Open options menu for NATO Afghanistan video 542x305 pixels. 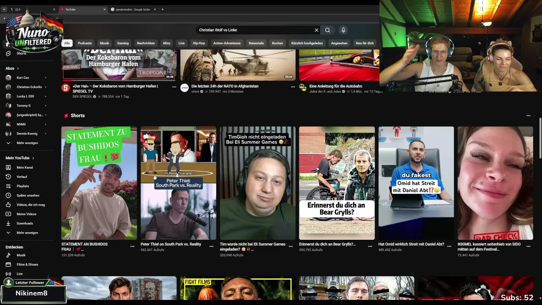[x=293, y=87]
